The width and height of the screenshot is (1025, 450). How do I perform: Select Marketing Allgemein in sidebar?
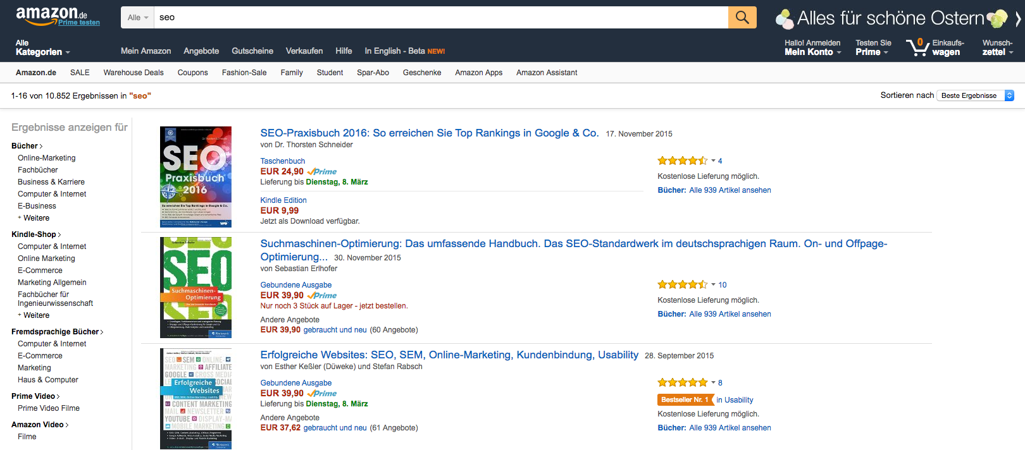[52, 283]
